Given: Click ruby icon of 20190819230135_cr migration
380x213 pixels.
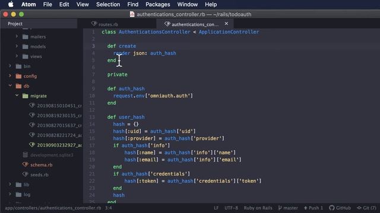Looking at the screenshot, I should 32,115.
